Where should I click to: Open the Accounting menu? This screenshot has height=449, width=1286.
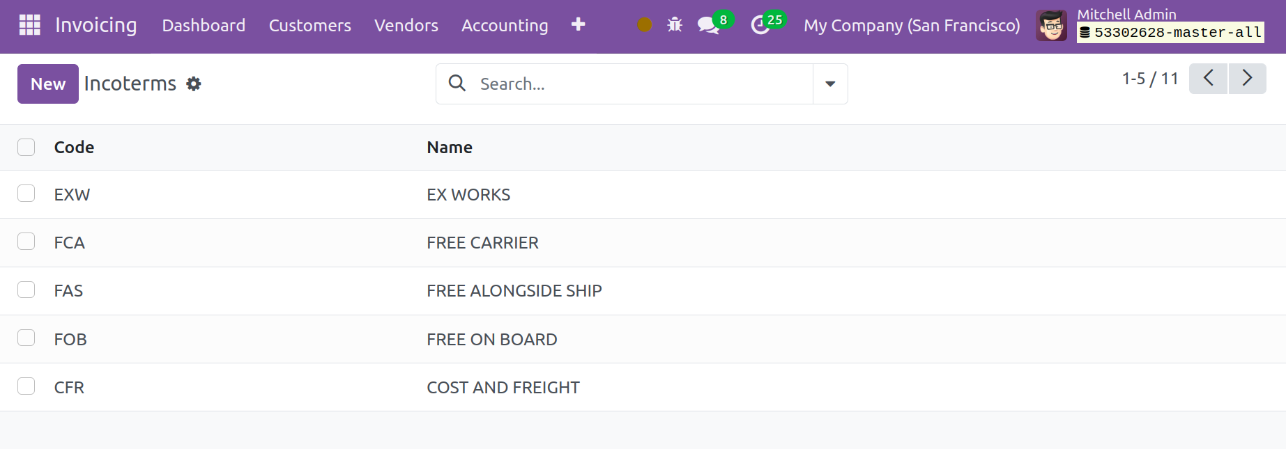tap(505, 26)
